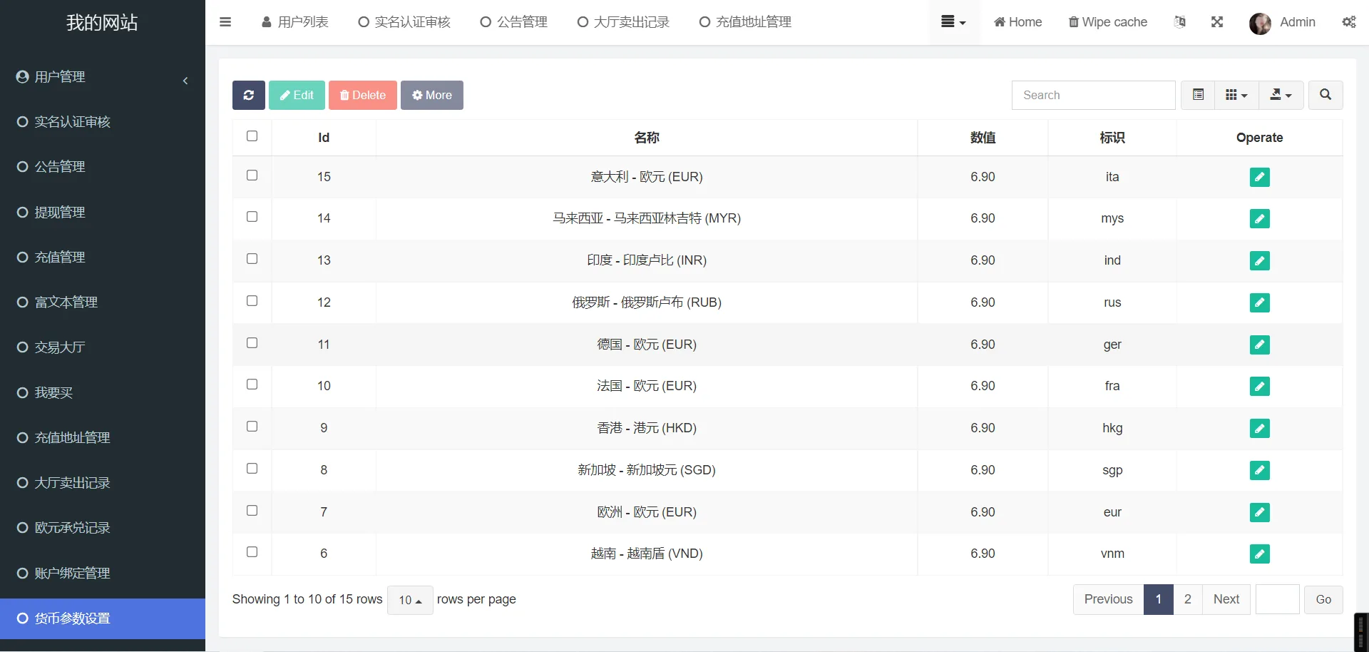
Task: Open the columns visibility dropdown
Action: coord(1236,95)
